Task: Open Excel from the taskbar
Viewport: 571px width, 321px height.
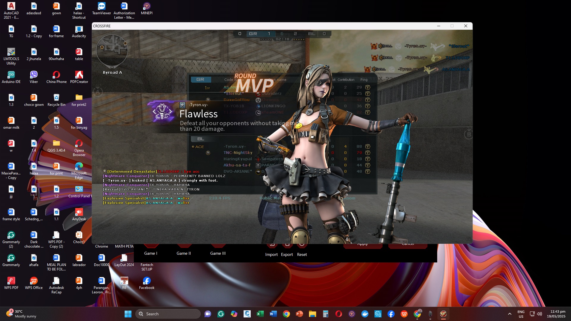Action: tap(260, 314)
